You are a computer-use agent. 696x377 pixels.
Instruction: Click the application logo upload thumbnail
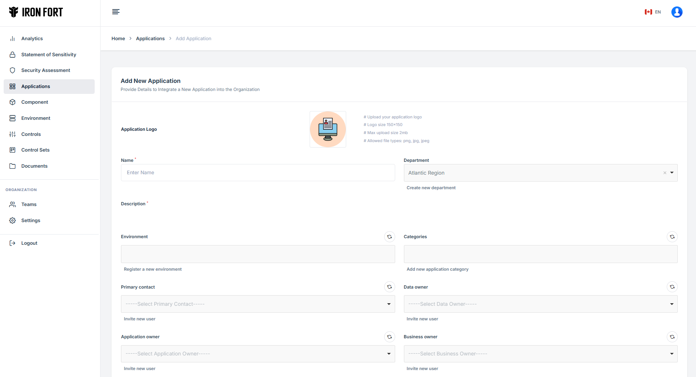tap(328, 129)
